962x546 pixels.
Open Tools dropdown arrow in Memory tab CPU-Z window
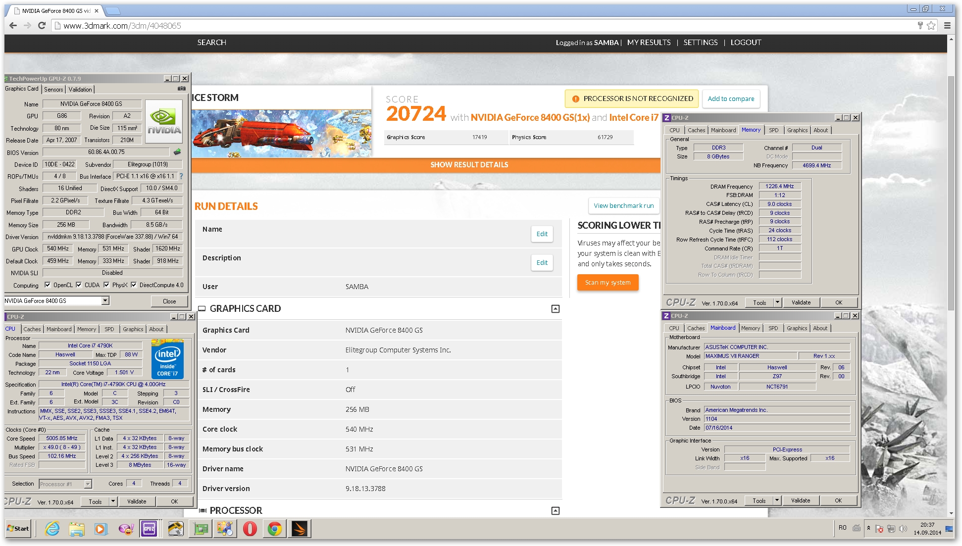tap(777, 302)
